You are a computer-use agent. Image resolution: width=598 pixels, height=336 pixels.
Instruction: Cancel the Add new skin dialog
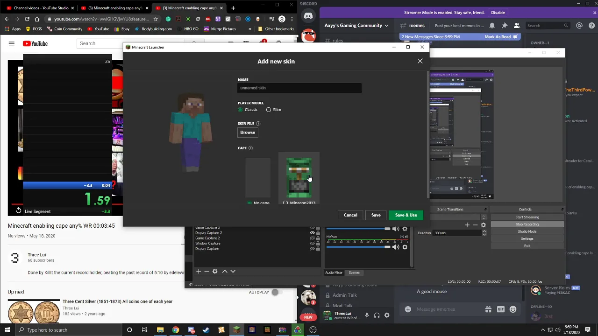tap(350, 215)
